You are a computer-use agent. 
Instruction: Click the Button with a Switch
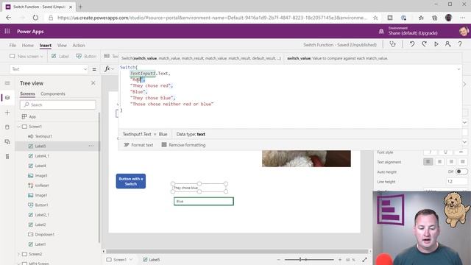pos(131,181)
